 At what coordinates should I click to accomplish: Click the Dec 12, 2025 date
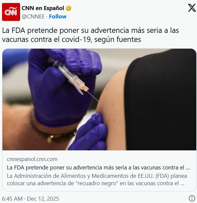pos(43,199)
